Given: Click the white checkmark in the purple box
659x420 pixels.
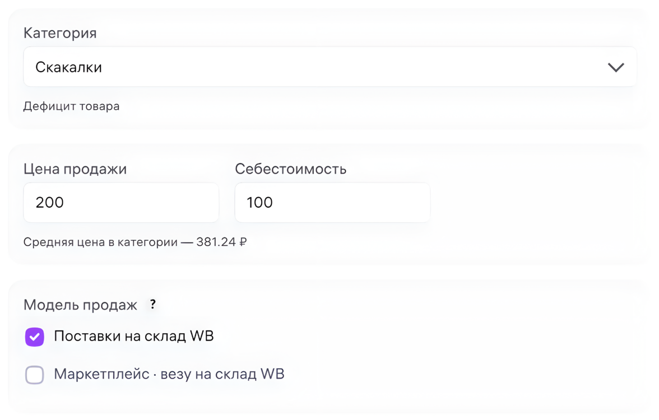Looking at the screenshot, I should (x=35, y=337).
